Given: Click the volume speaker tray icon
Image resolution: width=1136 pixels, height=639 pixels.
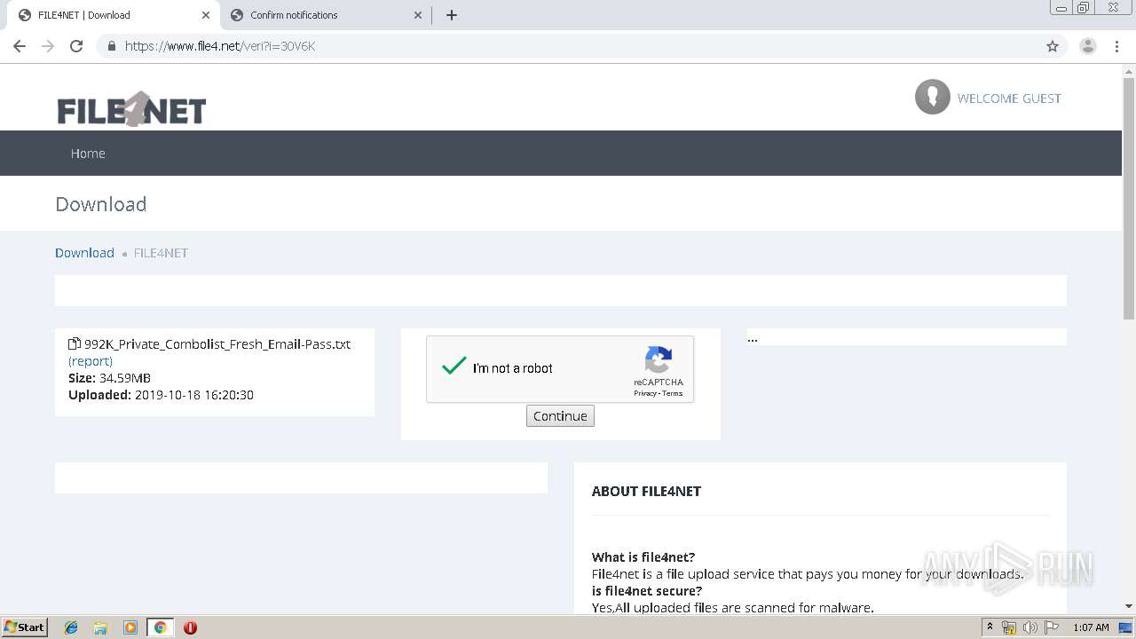Looking at the screenshot, I should 1029,627.
